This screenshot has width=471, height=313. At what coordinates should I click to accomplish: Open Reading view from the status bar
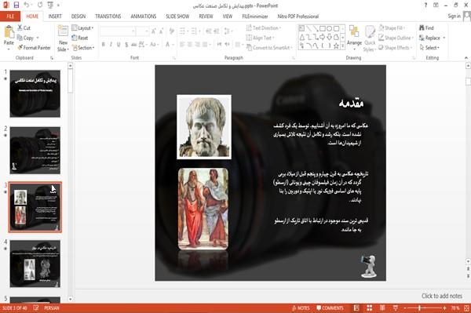382,308
